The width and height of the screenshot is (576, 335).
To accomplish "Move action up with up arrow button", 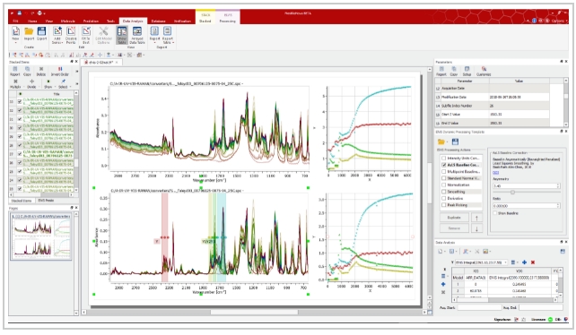I will coord(476,218).
